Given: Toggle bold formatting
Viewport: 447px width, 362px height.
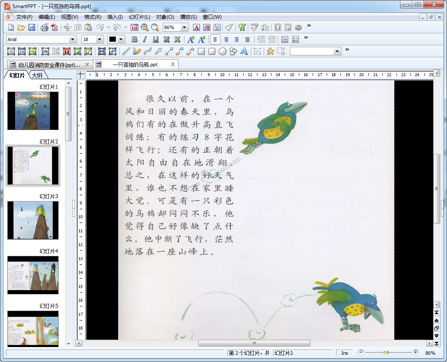Looking at the screenshot, I should point(134,39).
